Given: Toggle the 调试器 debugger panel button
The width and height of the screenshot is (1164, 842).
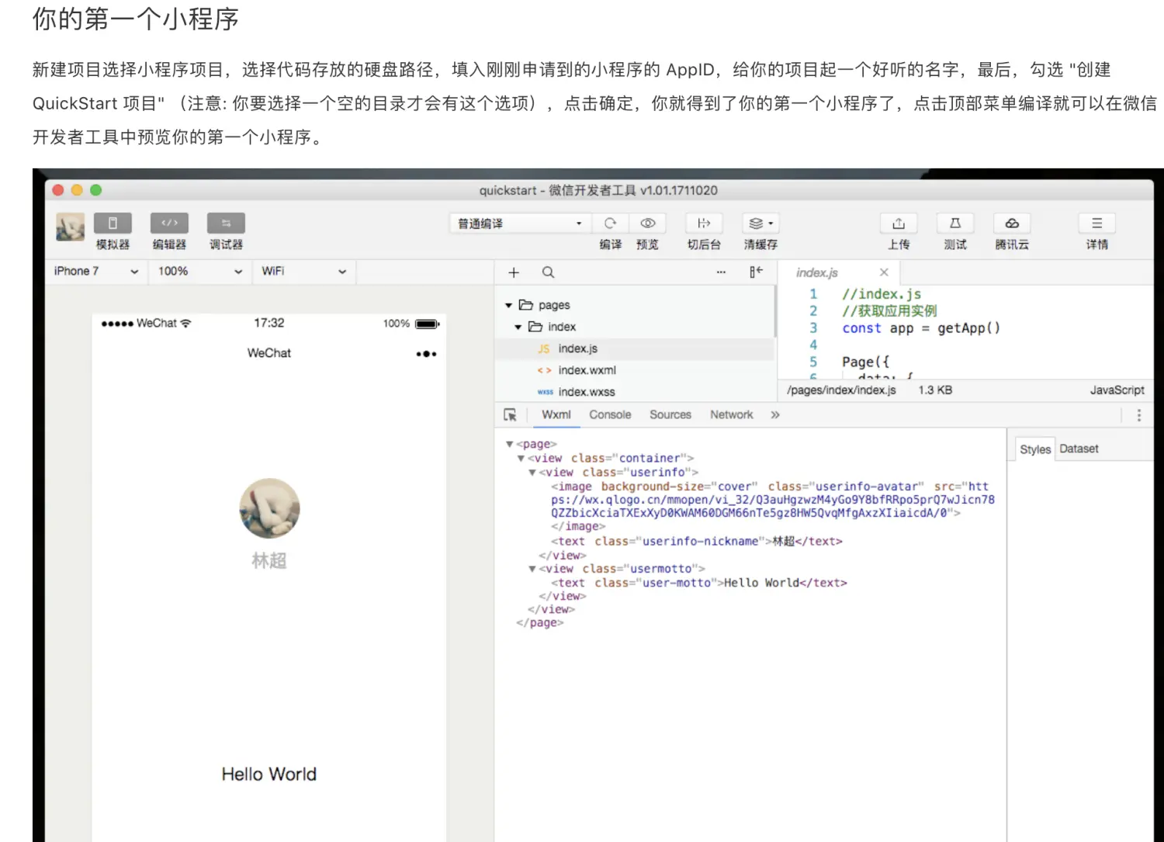Looking at the screenshot, I should click(x=226, y=223).
